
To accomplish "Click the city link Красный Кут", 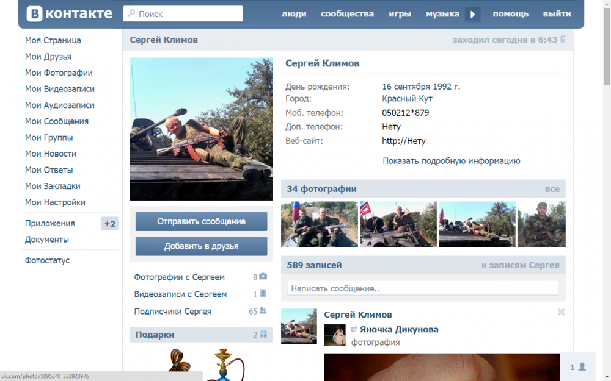I will 407,98.
